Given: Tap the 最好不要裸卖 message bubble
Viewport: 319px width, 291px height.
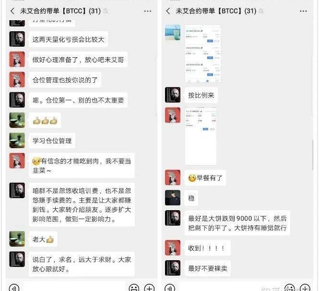Looking at the screenshot, I should pos(208,268).
